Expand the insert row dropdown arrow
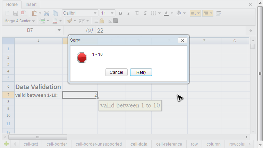263x148 pixels. pos(48,21)
